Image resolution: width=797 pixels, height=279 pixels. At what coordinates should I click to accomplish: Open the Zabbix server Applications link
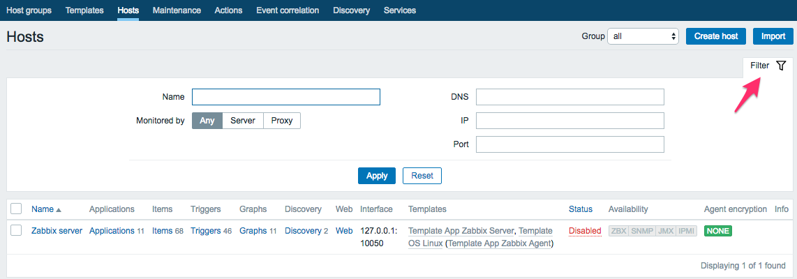click(112, 231)
